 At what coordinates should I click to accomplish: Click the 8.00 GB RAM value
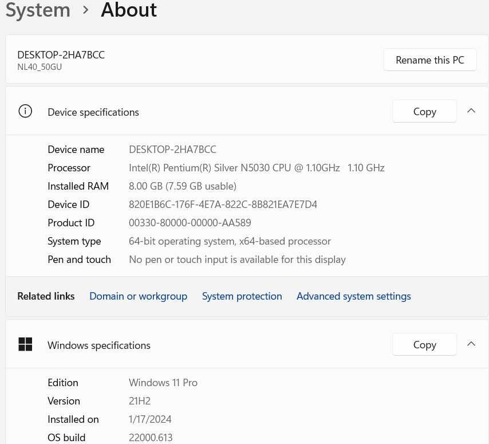(x=183, y=186)
